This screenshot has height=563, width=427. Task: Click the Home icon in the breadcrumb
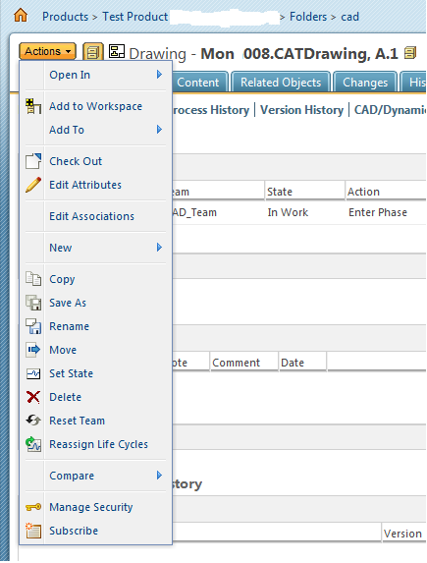21,16
